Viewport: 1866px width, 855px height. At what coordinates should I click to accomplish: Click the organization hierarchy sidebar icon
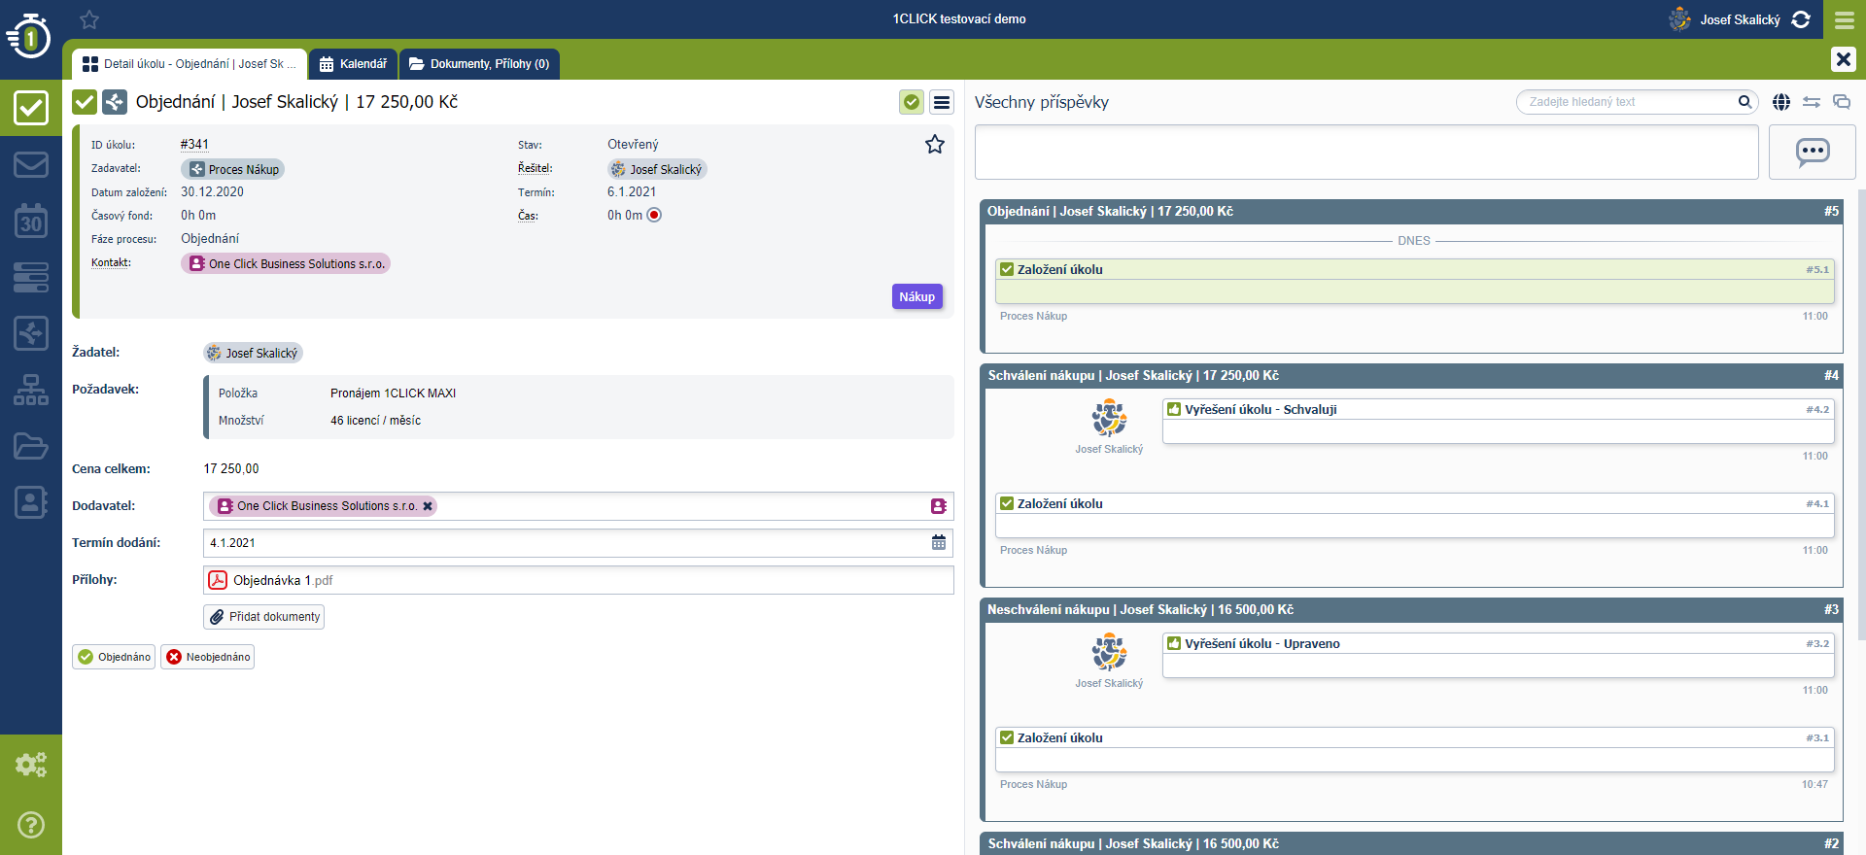pos(31,390)
